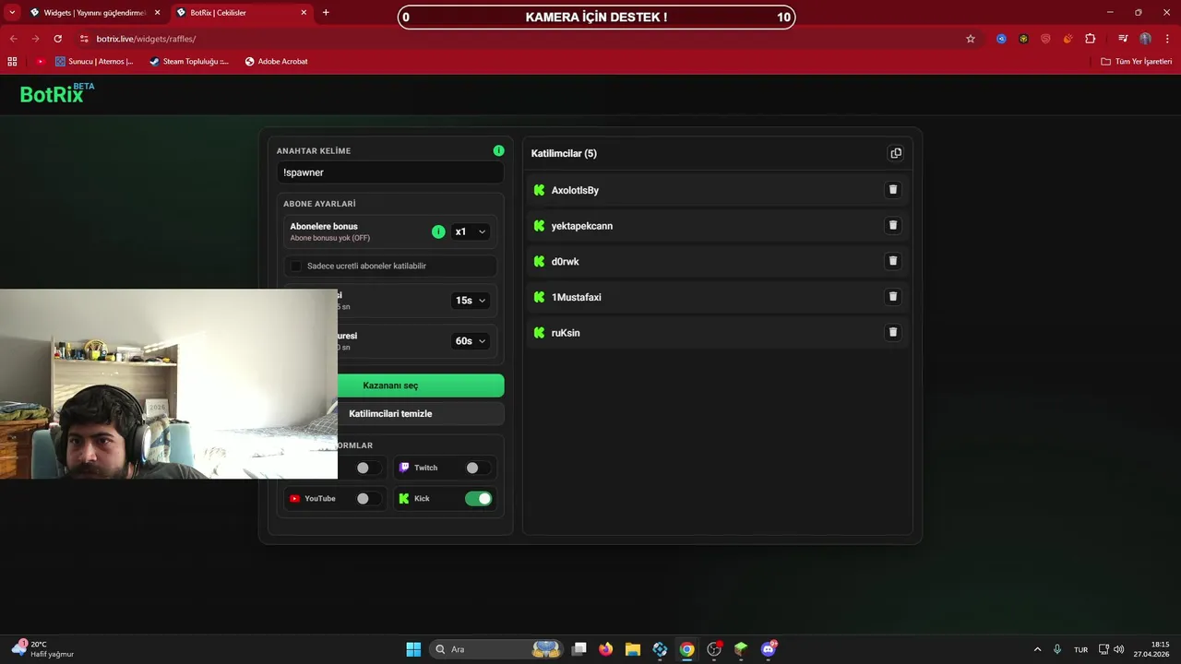Delete participant AxolotlsBy with the trash icon
This screenshot has width=1181, height=664.
[892, 189]
